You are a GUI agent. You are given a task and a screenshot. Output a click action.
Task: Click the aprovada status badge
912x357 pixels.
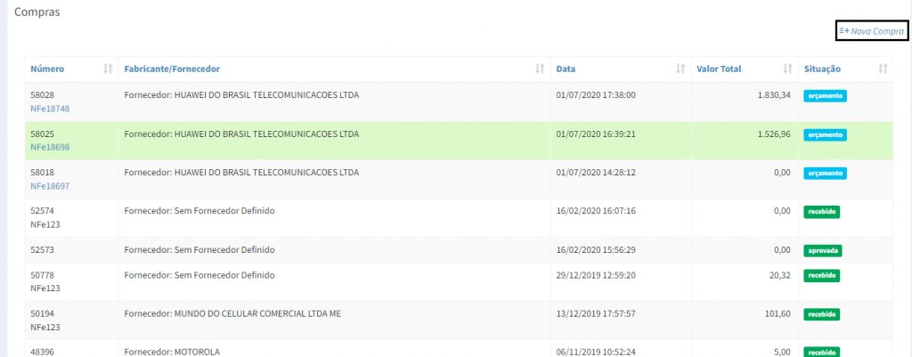pos(823,250)
